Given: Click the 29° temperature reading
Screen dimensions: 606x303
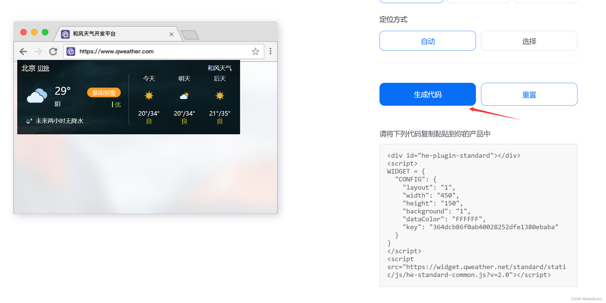Looking at the screenshot, I should [x=62, y=91].
